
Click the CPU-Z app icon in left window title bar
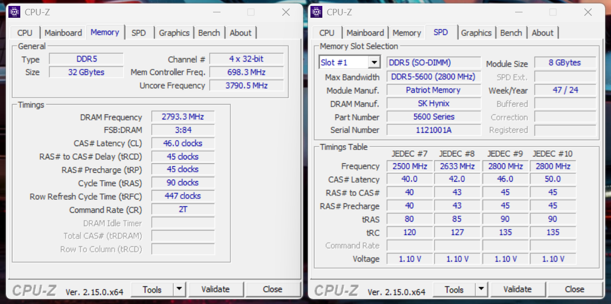pos(15,12)
